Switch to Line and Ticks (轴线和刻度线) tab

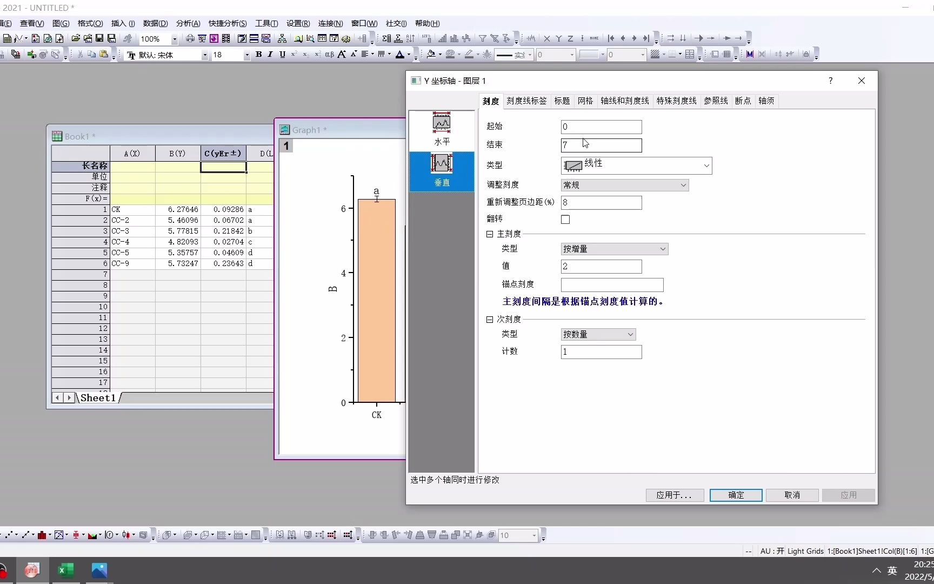pyautogui.click(x=625, y=101)
